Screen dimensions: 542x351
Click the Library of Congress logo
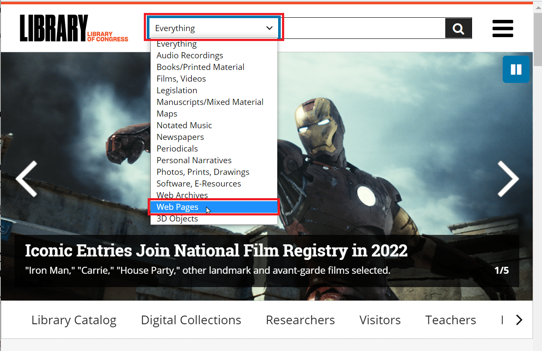point(74,28)
